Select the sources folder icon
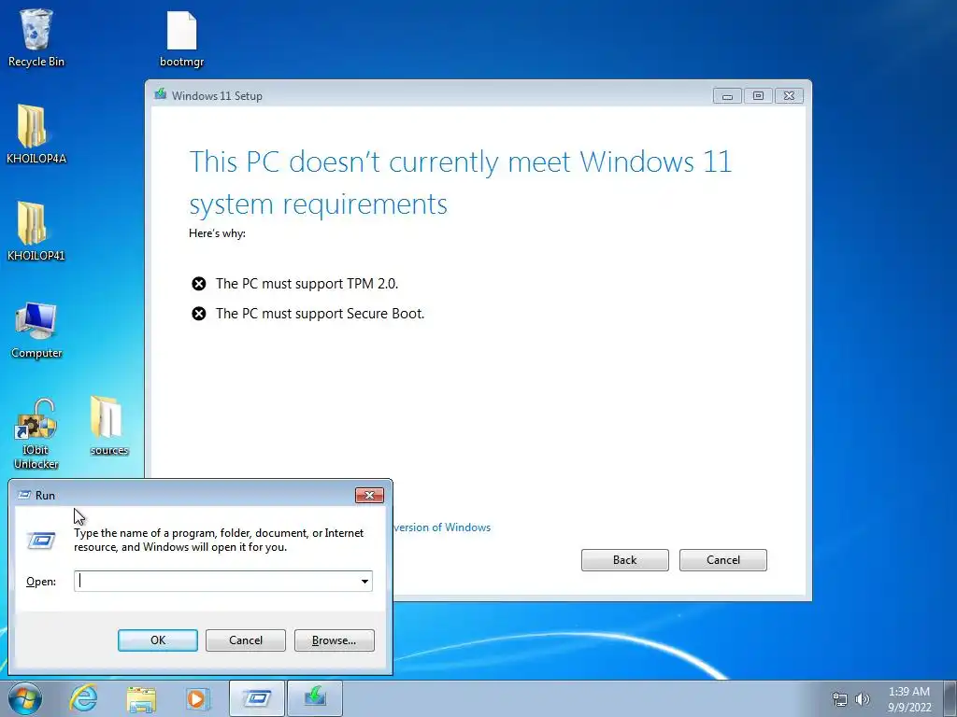957x717 pixels. 109,426
